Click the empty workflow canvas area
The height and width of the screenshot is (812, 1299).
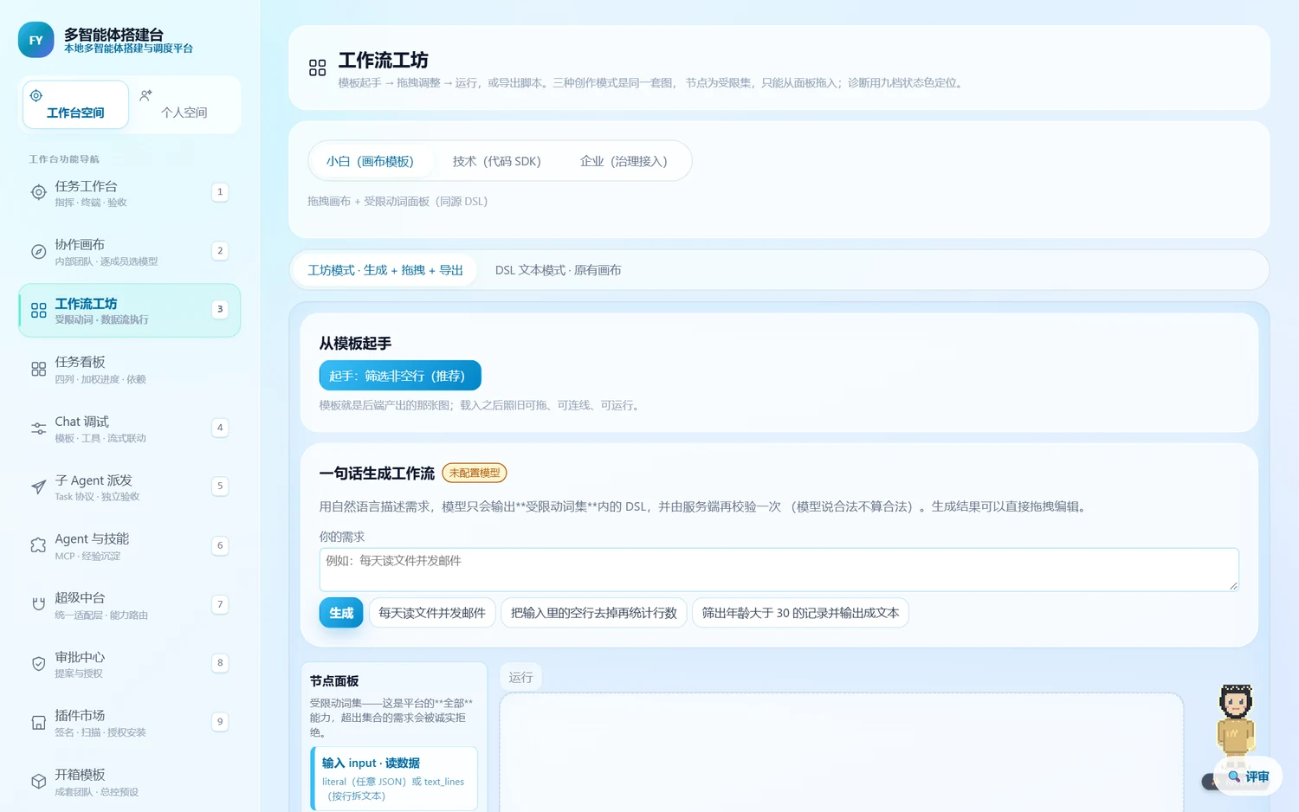point(841,751)
